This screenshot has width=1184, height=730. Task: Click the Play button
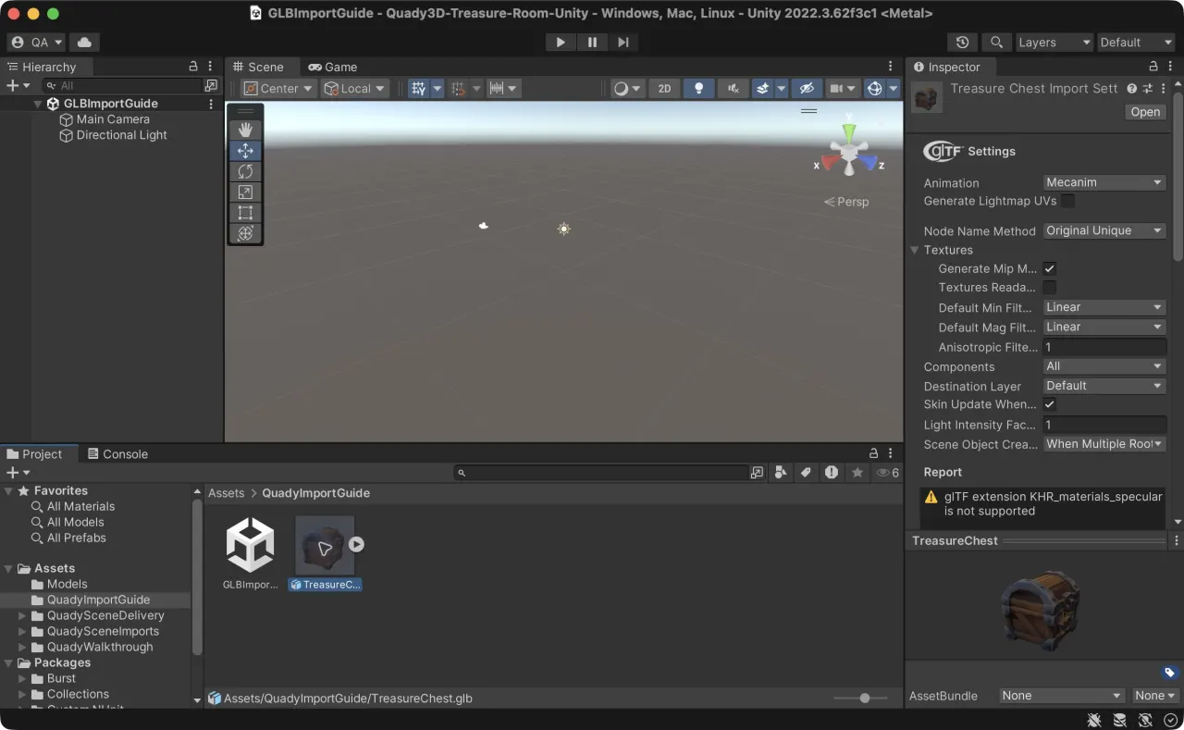click(x=560, y=43)
